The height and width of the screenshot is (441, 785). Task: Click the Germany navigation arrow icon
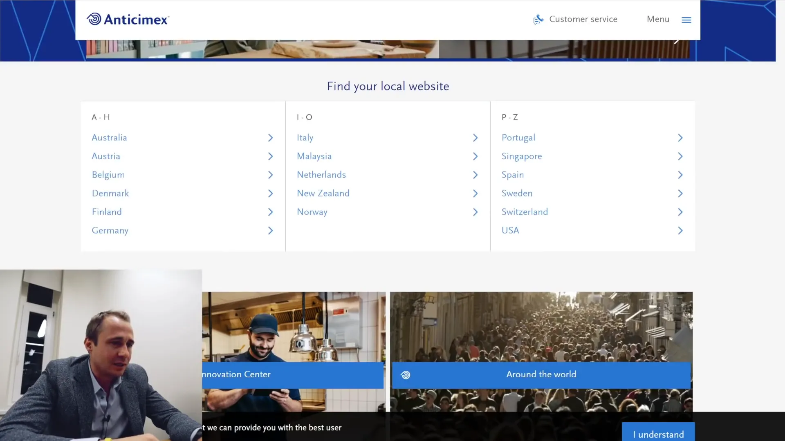[x=271, y=230]
